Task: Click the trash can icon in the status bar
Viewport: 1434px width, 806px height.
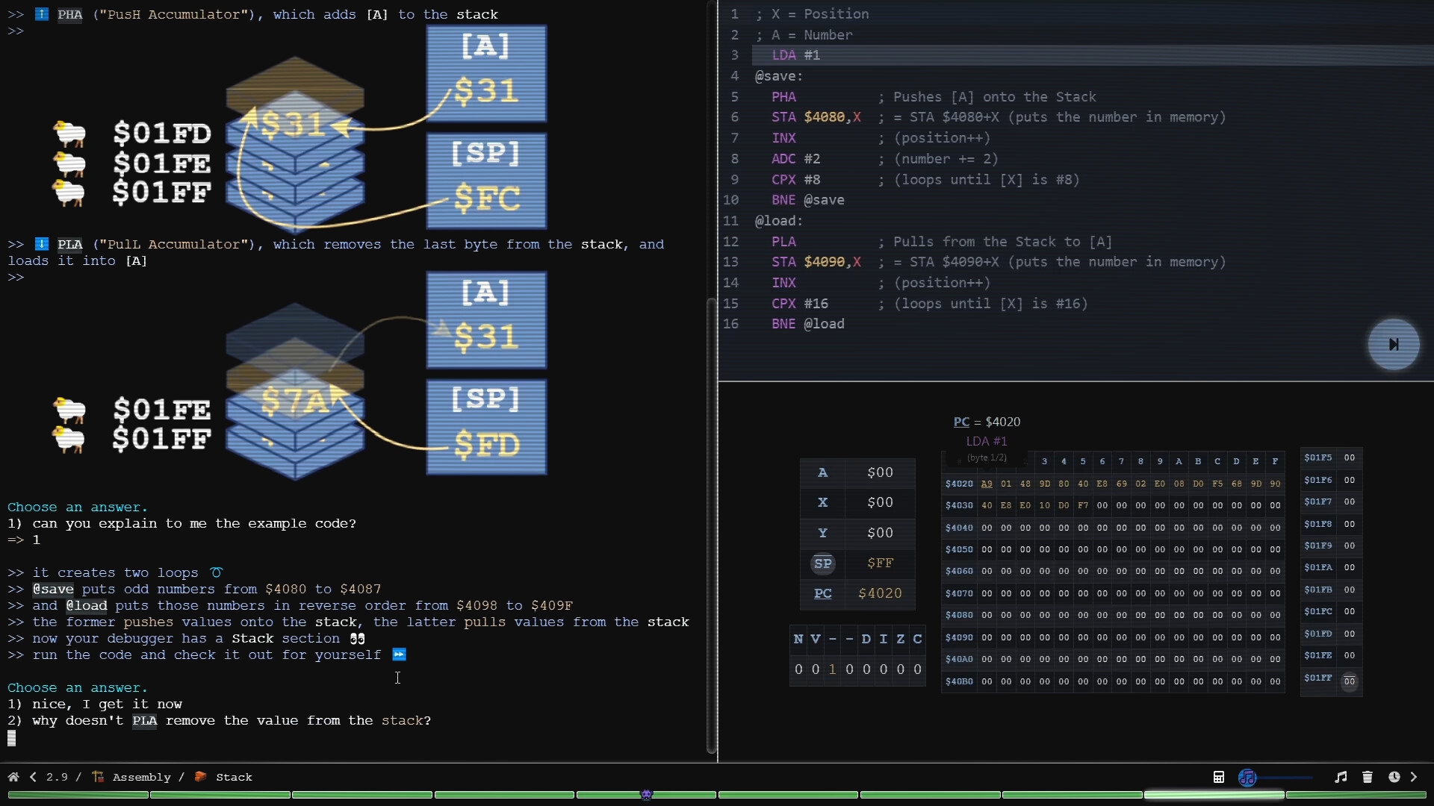Action: tap(1368, 777)
